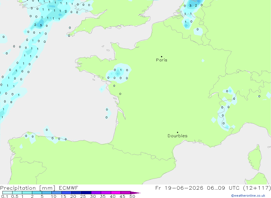Click the 3 mm value over the Netherlands
This screenshot has width=271, height=198.
click(x=191, y=6)
